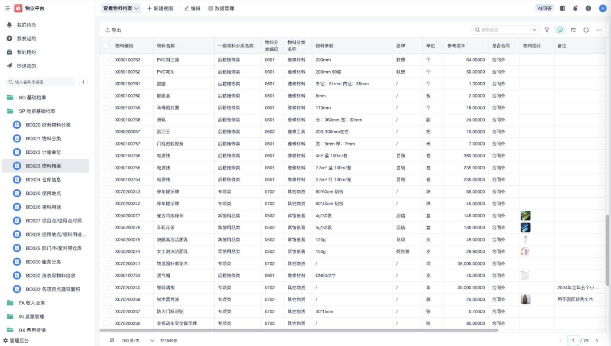Open the filter funnel icon
611x346 pixels.
(547, 30)
